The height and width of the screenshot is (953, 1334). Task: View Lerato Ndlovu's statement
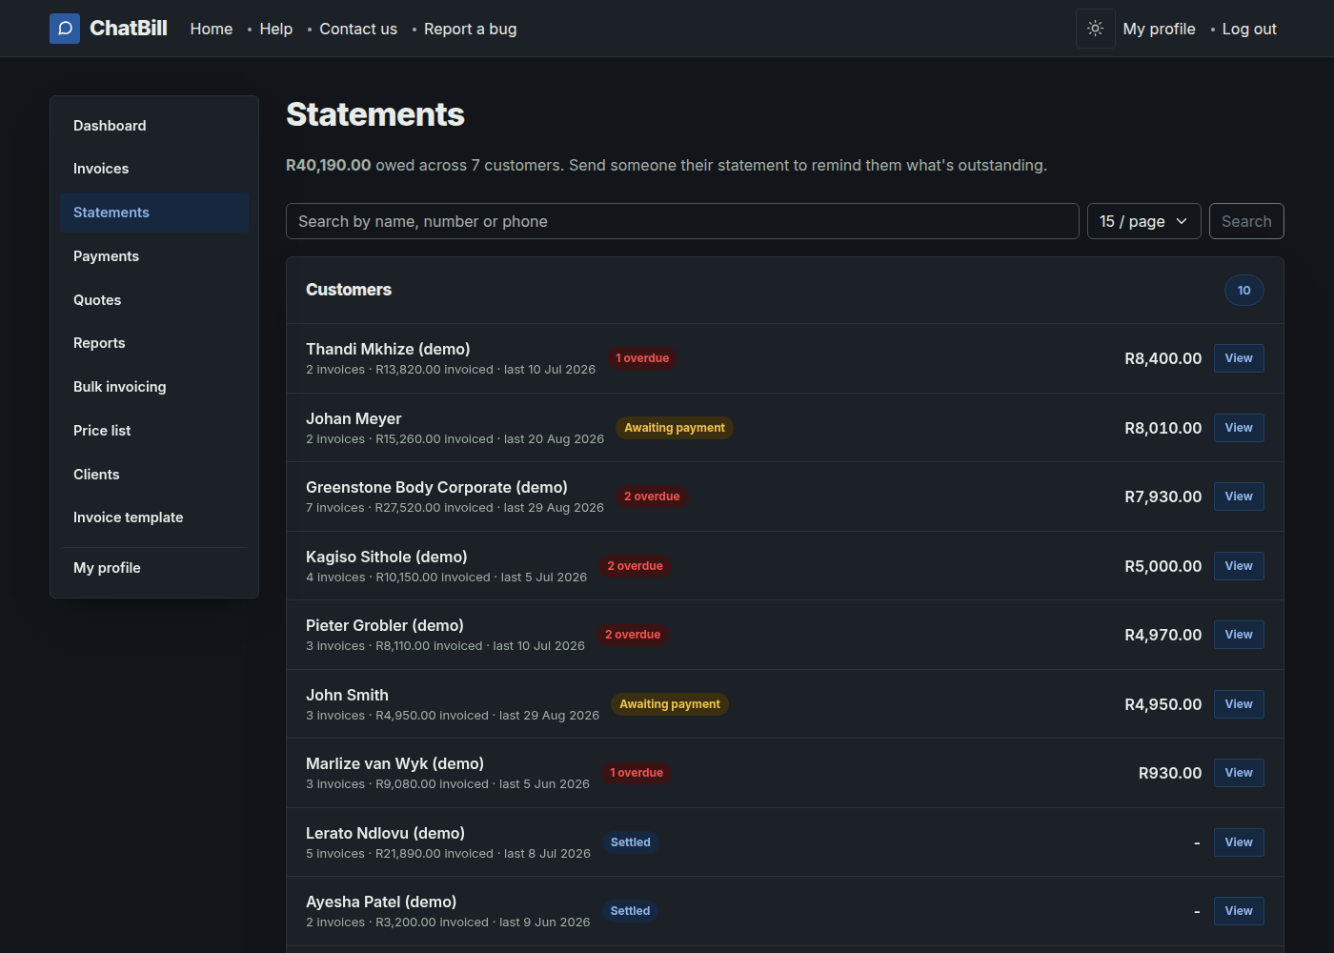point(1239,842)
